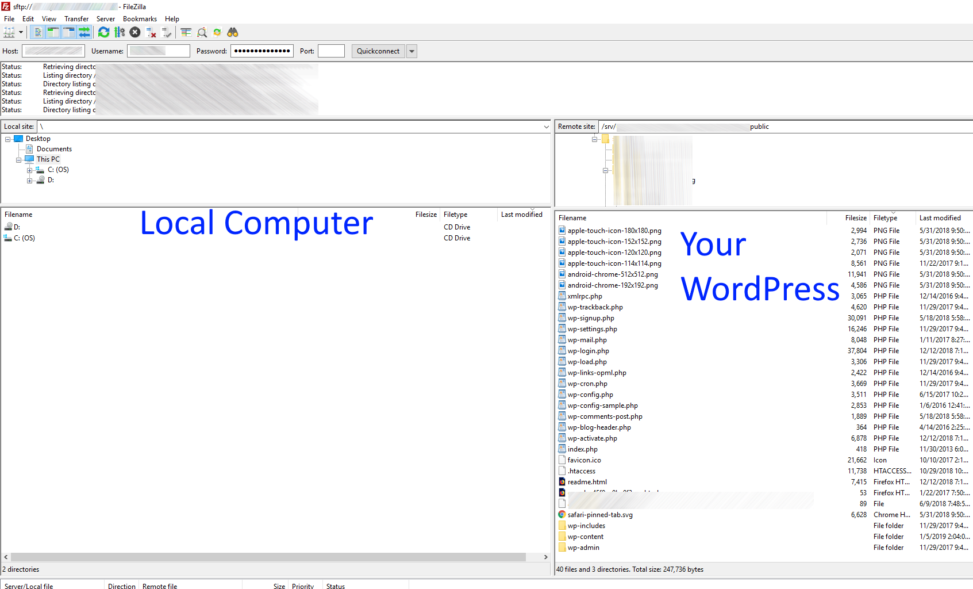Screen dimensions: 973x589
Task: Click local list scroll right arrow
Action: (545, 557)
